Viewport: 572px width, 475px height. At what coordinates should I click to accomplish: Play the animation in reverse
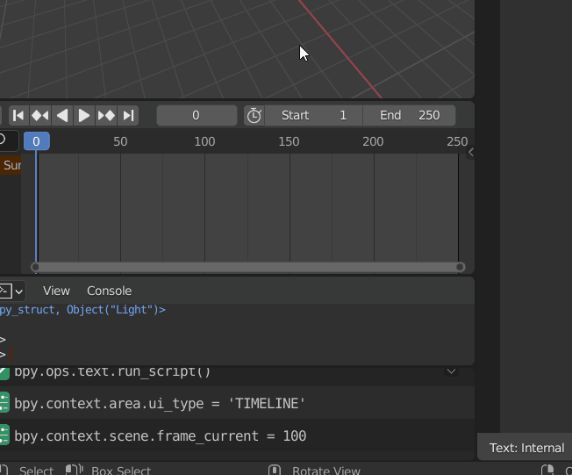[62, 115]
